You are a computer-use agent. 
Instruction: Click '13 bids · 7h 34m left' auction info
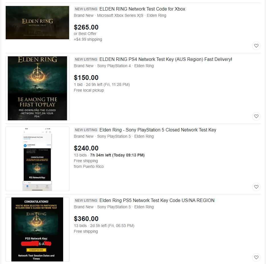point(109,155)
